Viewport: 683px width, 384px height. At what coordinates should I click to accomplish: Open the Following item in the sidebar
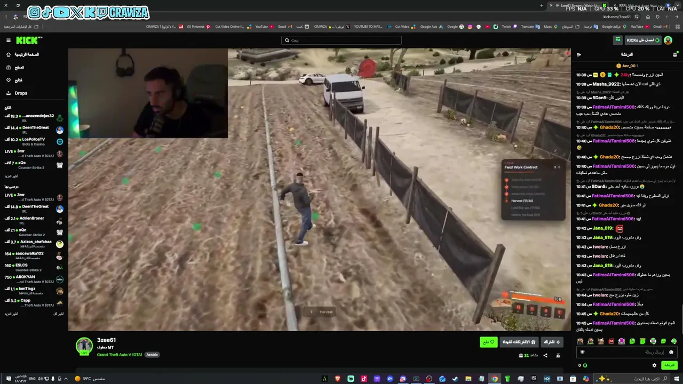pyautogui.click(x=14, y=80)
